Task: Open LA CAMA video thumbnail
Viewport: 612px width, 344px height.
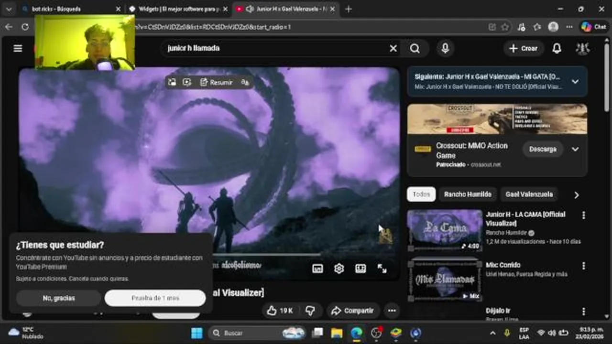Action: [445, 230]
